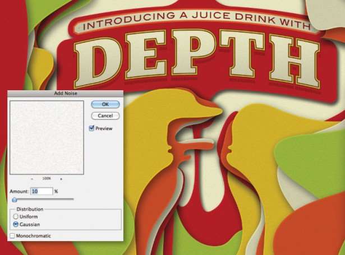Image resolution: width=345 pixels, height=255 pixels.
Task: Select Uniform distribution
Action: [16, 216]
